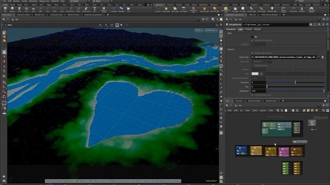The height and width of the screenshot is (185, 330).
Task: Select the File shelf tool
Action: tap(128, 9)
